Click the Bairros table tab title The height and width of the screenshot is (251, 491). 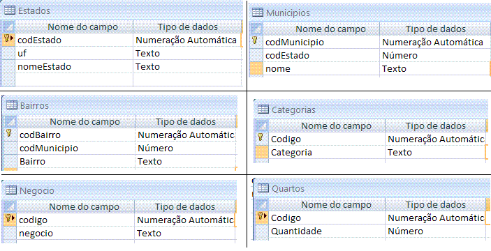(34, 105)
